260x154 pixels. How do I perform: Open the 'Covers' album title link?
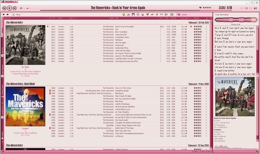(x=25, y=128)
